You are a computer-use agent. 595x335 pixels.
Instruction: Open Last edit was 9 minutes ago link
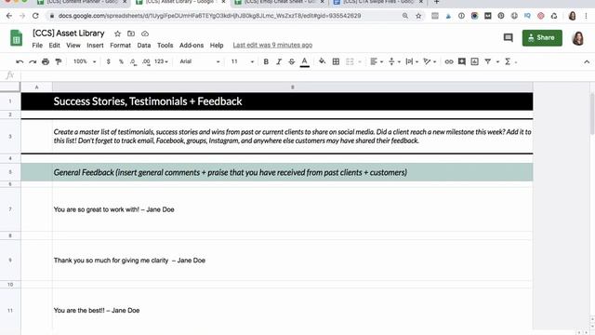(x=272, y=46)
